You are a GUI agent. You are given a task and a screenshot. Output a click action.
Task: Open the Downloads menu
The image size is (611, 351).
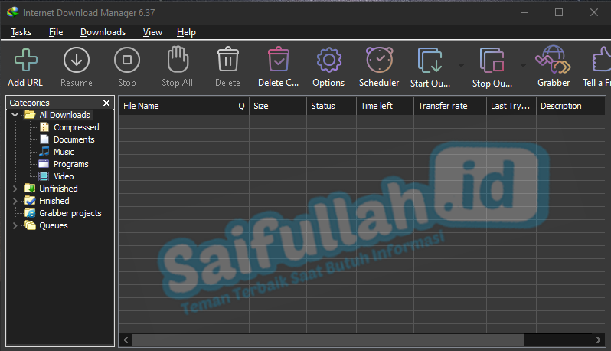coord(103,32)
